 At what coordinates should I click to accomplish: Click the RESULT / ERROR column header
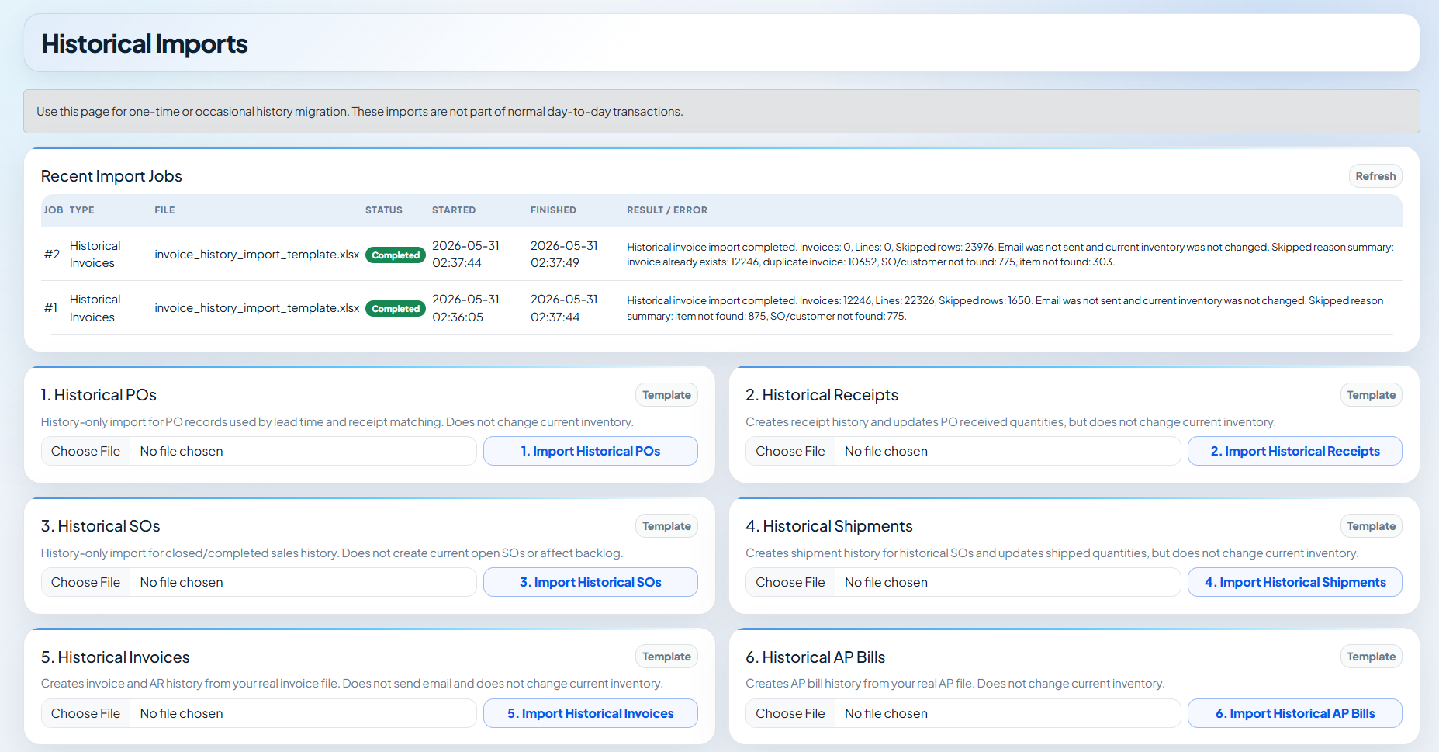667,210
